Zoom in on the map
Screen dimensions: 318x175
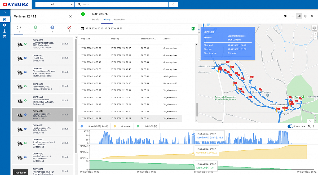[x=315, y=34]
